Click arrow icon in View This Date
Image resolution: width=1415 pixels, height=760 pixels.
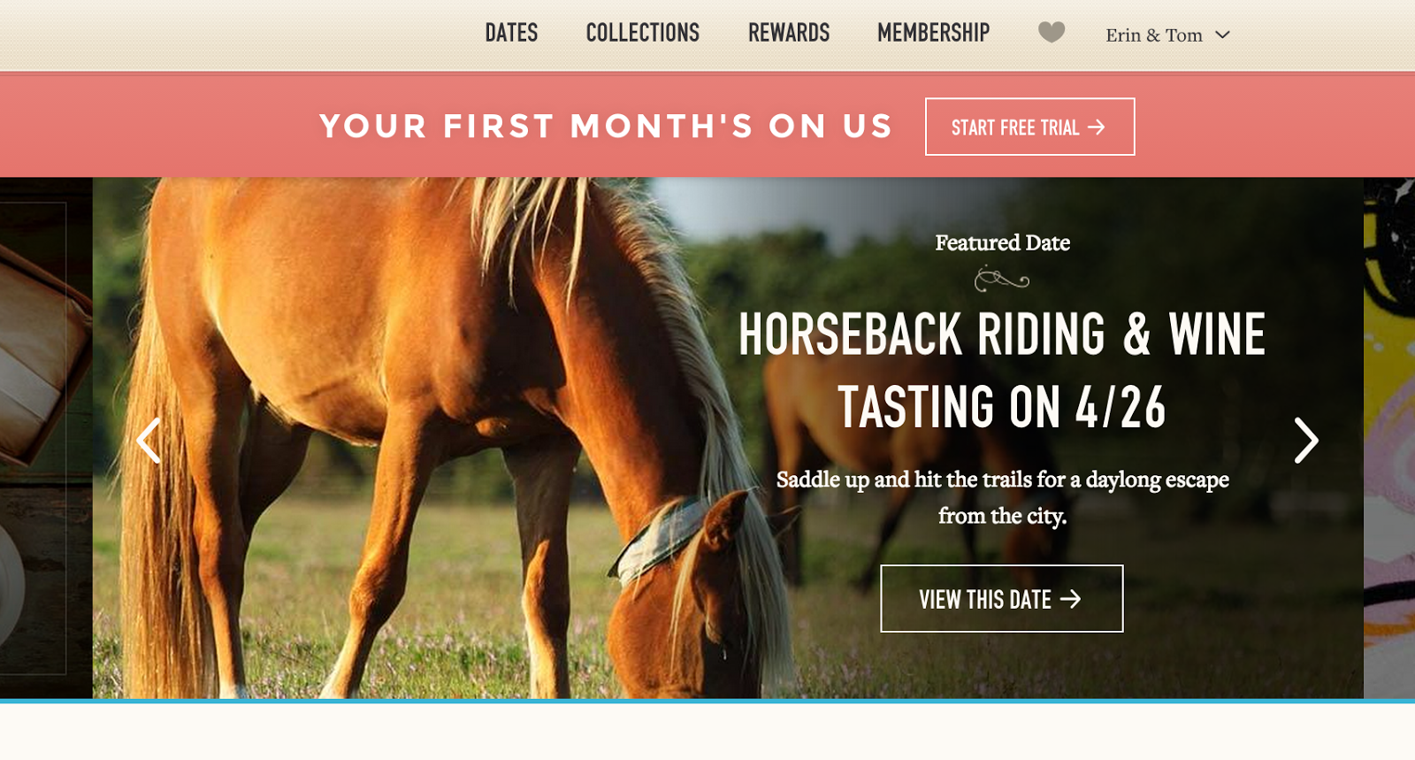click(x=1071, y=599)
